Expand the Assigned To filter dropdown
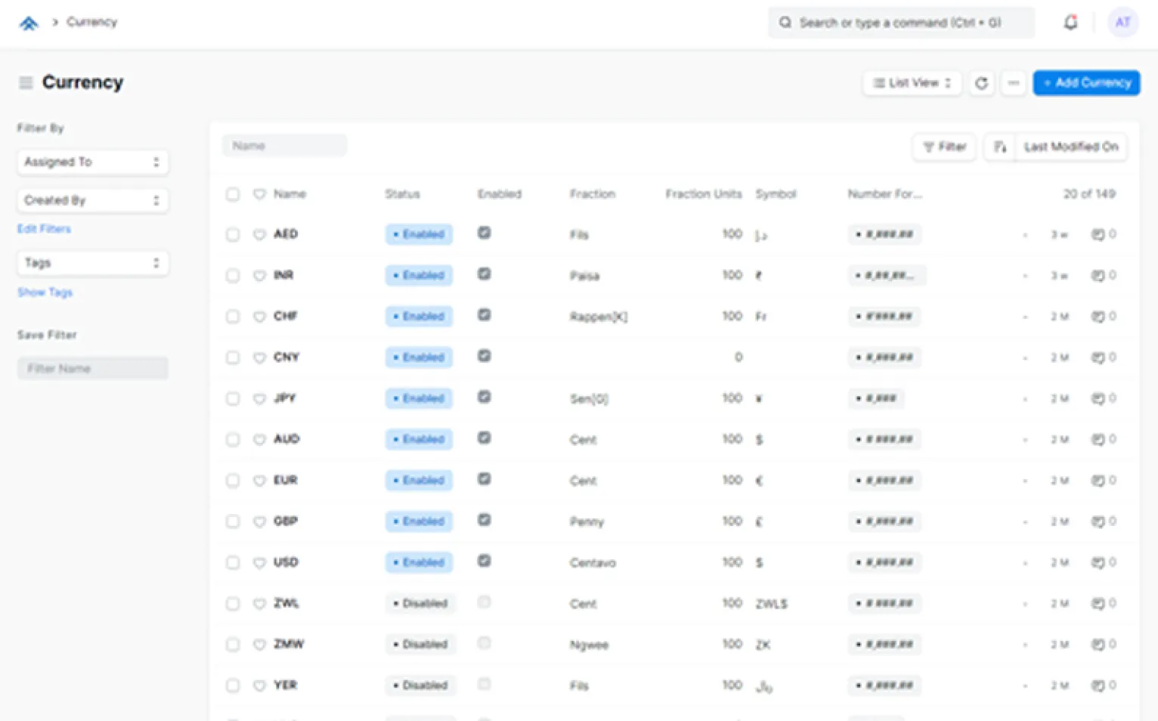Screen dimensions: 1158x721 tap(92, 162)
